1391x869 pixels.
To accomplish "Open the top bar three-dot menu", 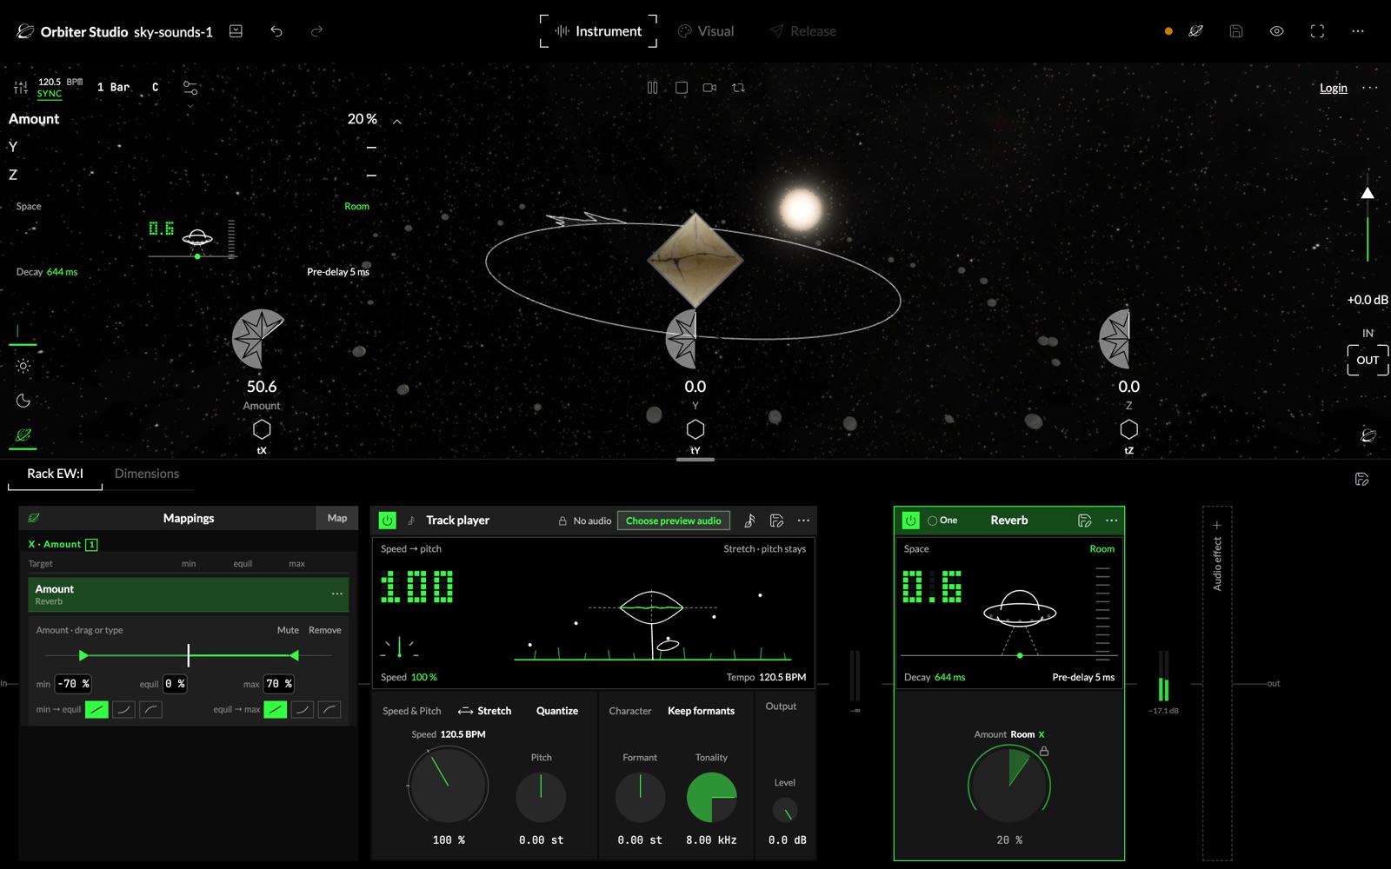I will coord(1358,31).
